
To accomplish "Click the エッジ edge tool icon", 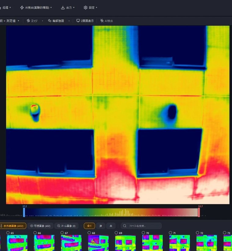I will coord(28,21).
